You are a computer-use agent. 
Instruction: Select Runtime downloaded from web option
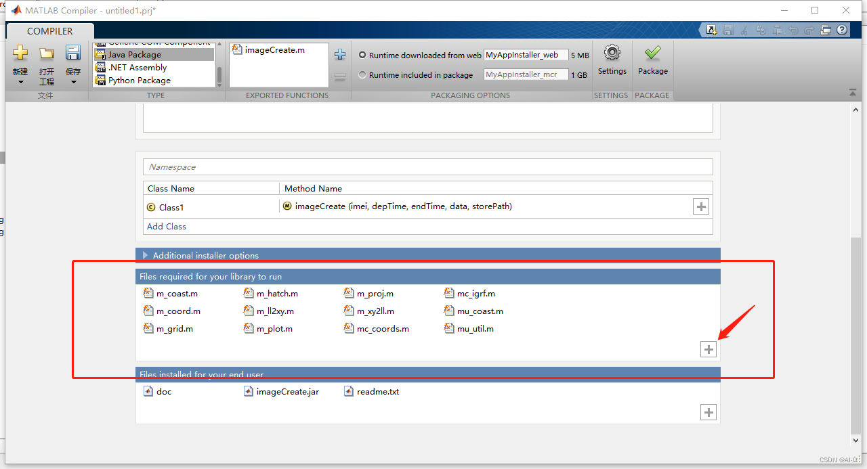pyautogui.click(x=362, y=55)
